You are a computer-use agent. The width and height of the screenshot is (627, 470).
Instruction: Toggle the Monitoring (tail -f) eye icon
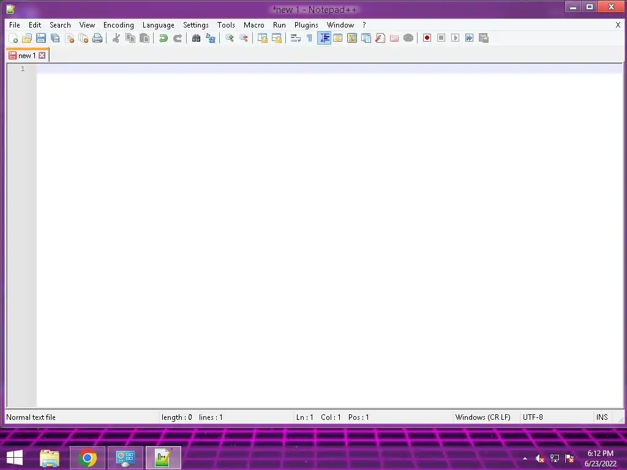click(x=408, y=38)
